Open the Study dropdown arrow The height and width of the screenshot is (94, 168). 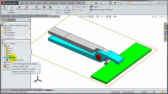click(4, 13)
